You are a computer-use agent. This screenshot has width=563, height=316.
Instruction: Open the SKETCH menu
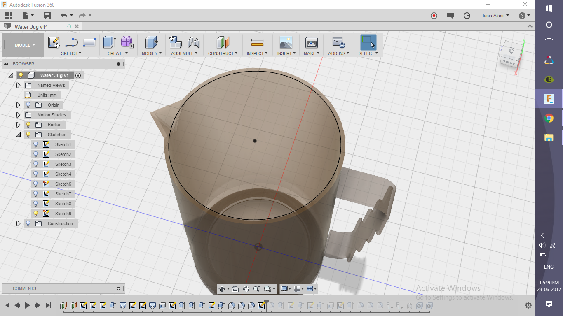pyautogui.click(x=71, y=53)
